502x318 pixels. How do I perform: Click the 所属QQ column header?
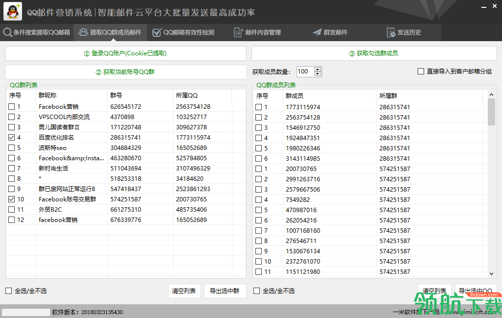(x=202, y=96)
